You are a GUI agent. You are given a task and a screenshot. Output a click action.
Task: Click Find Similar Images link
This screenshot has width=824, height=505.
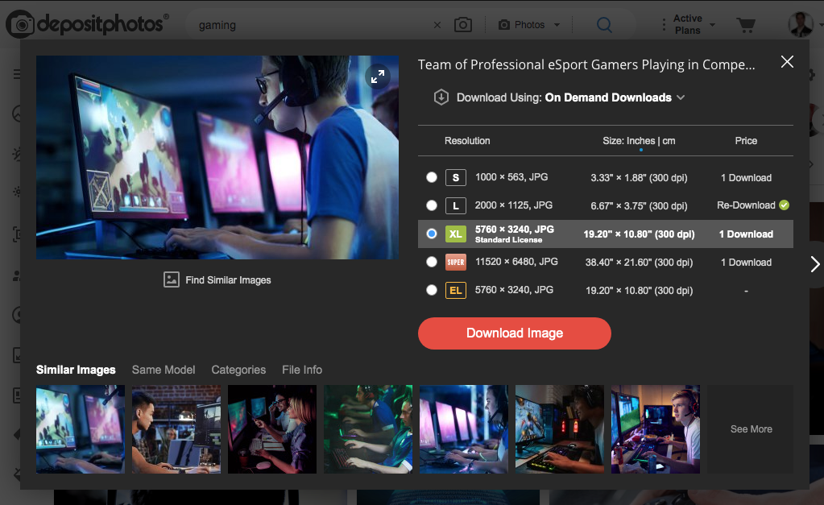217,280
